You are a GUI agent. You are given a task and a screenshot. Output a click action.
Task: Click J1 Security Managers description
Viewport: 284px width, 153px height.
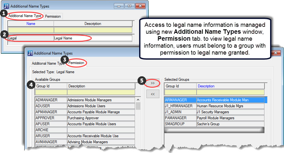coord(230,112)
